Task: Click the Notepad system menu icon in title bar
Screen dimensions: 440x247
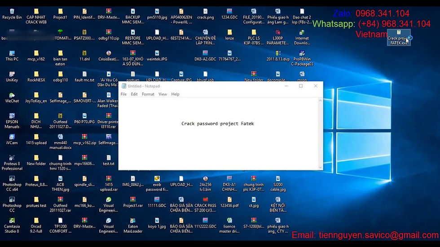Action: (124, 86)
